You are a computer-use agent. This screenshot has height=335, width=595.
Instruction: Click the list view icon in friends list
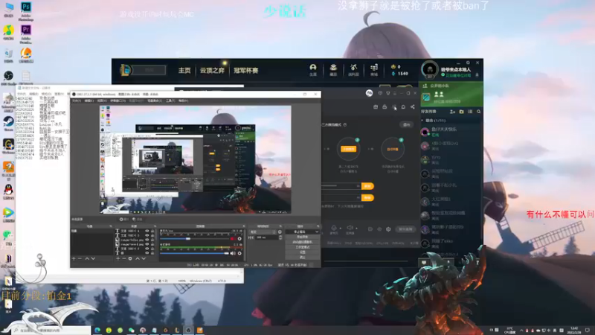(470, 112)
